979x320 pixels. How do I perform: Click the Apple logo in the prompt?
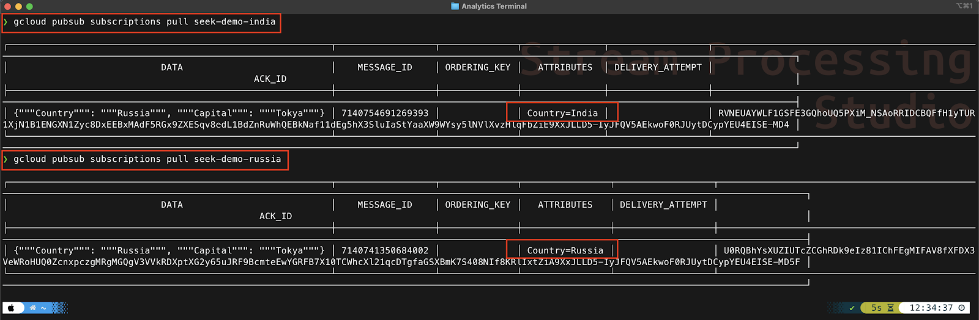click(x=11, y=308)
